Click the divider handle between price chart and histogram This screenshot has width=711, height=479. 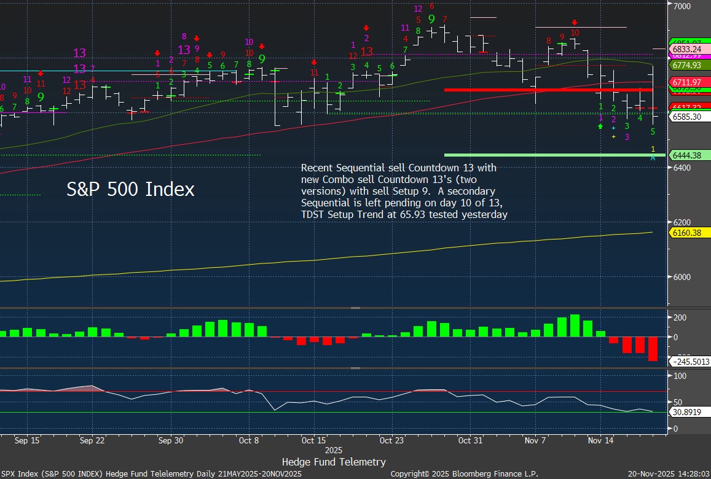pos(355,308)
